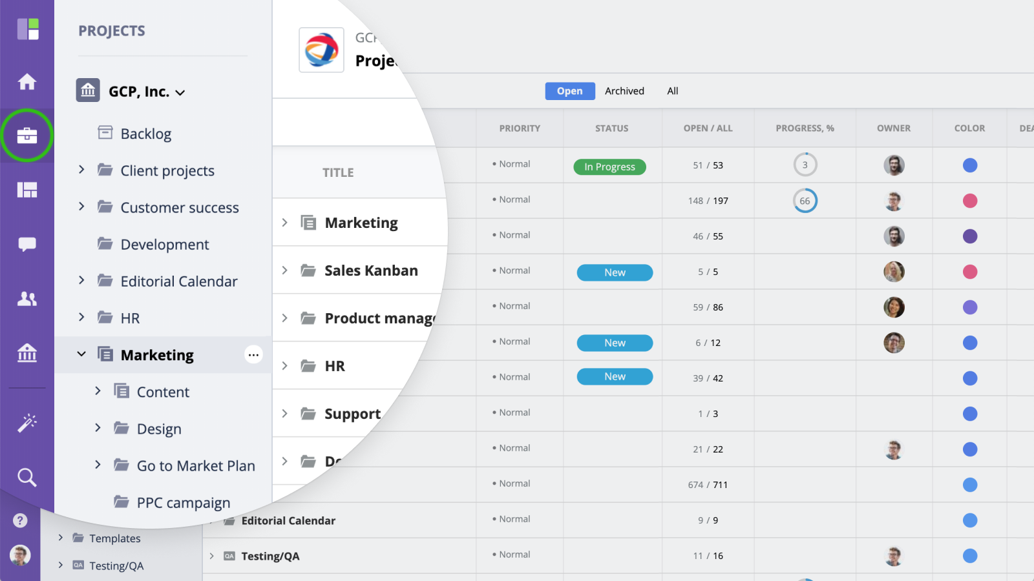Open the dashboard layout icon in sidebar

(27, 190)
